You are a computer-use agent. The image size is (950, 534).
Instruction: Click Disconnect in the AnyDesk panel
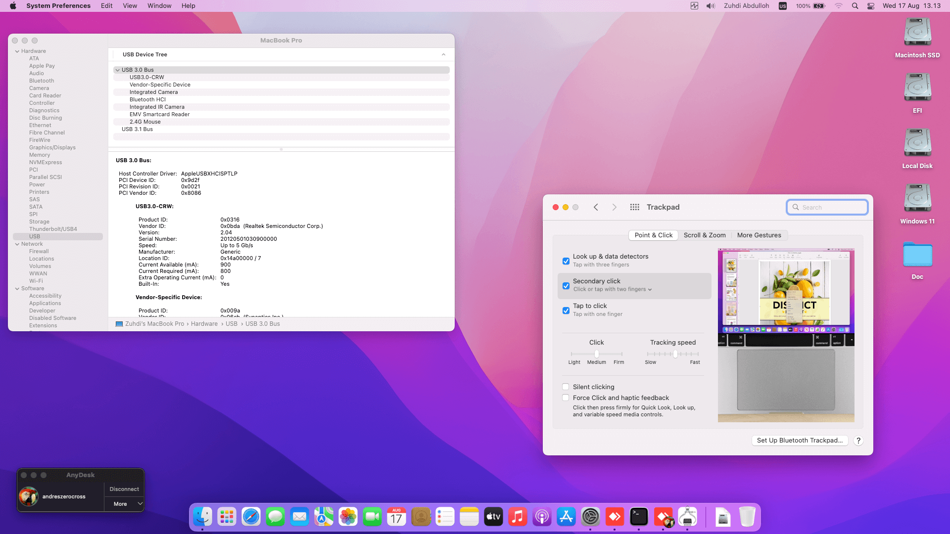(x=124, y=489)
